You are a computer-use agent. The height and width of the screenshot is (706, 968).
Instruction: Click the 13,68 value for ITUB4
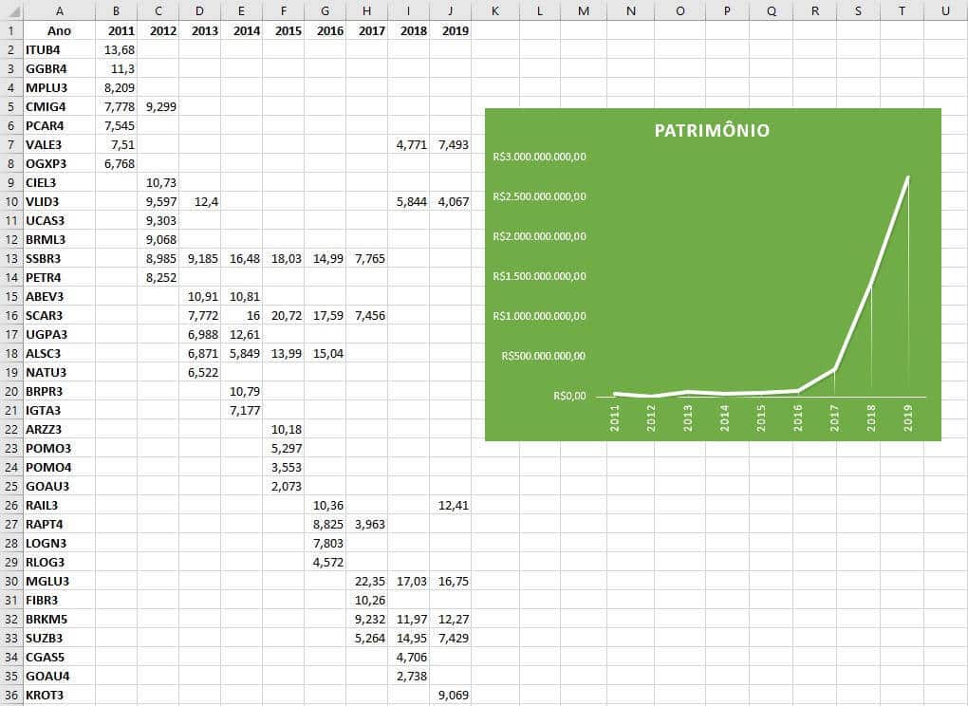pyautogui.click(x=116, y=50)
